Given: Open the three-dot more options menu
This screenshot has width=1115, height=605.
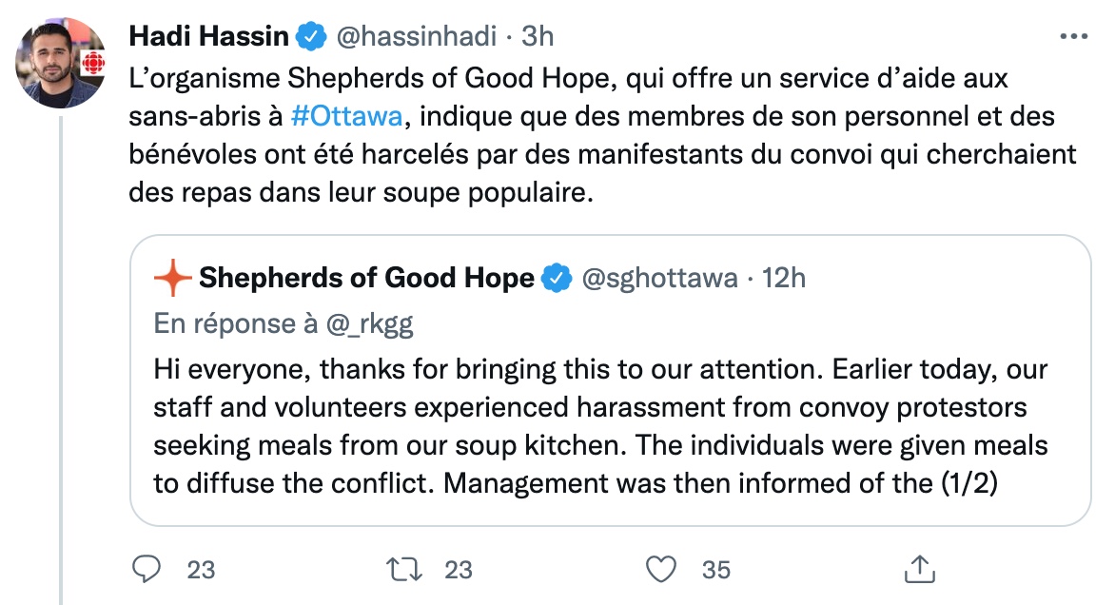Looking at the screenshot, I should click(1074, 36).
